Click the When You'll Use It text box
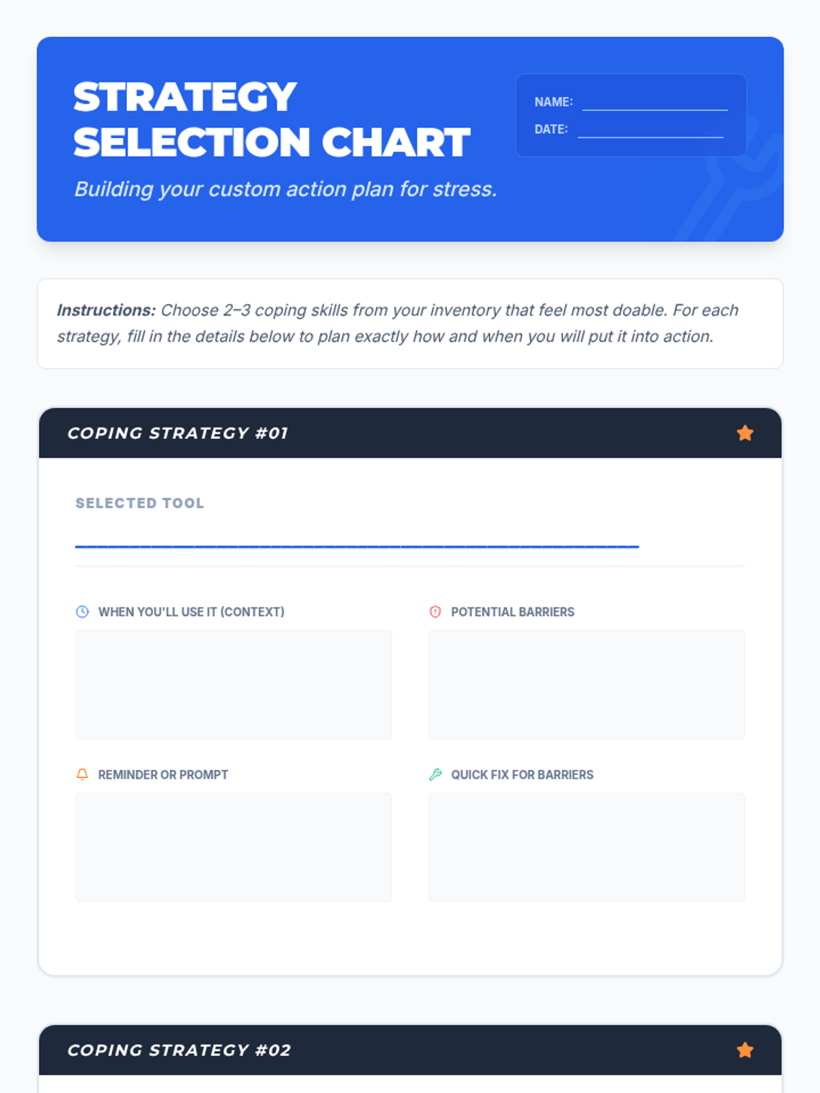820x1093 pixels. point(234,684)
